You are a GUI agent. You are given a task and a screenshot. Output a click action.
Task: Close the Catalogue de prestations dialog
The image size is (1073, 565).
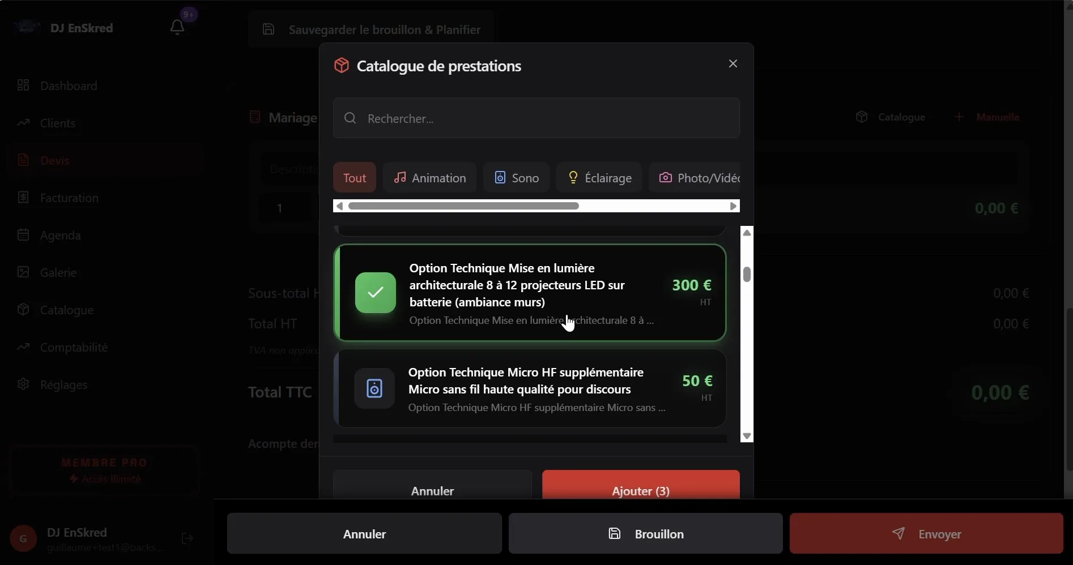click(x=733, y=63)
